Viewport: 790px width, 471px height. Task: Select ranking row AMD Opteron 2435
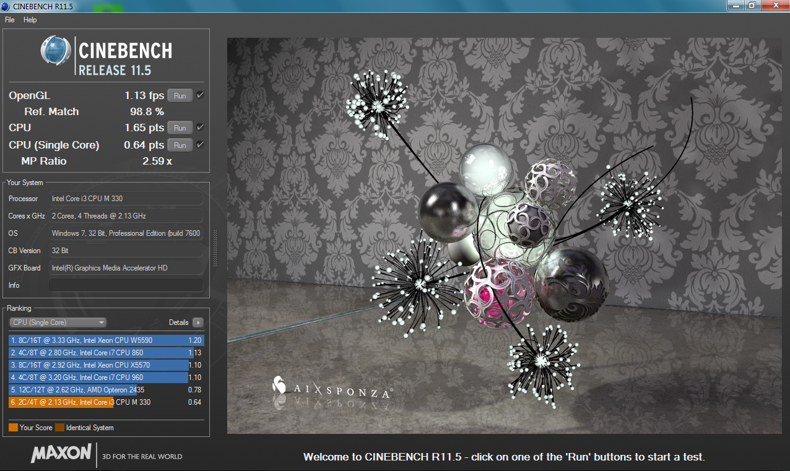[106, 390]
